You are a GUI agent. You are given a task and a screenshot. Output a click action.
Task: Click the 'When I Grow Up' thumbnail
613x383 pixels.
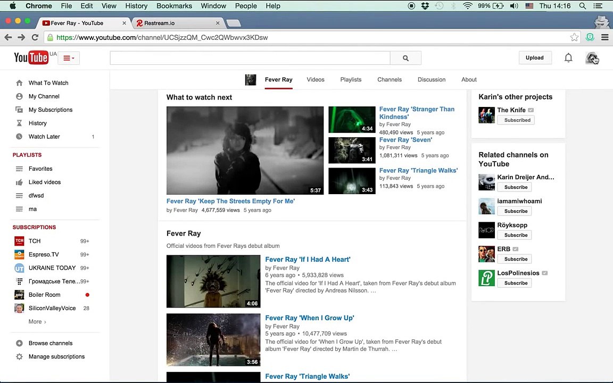click(213, 339)
